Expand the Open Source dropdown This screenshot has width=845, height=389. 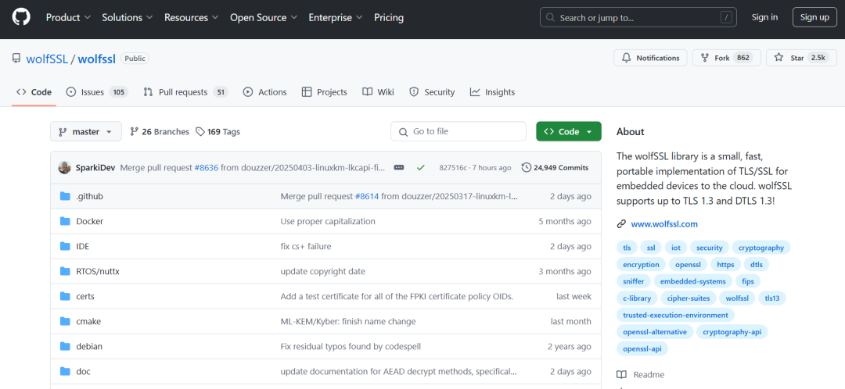point(264,17)
